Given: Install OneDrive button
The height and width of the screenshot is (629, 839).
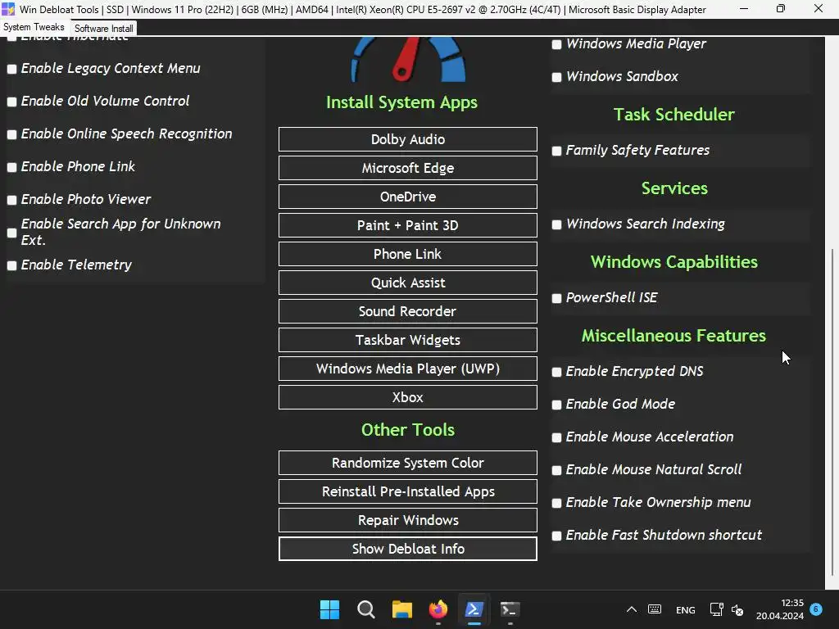Looking at the screenshot, I should tap(408, 197).
